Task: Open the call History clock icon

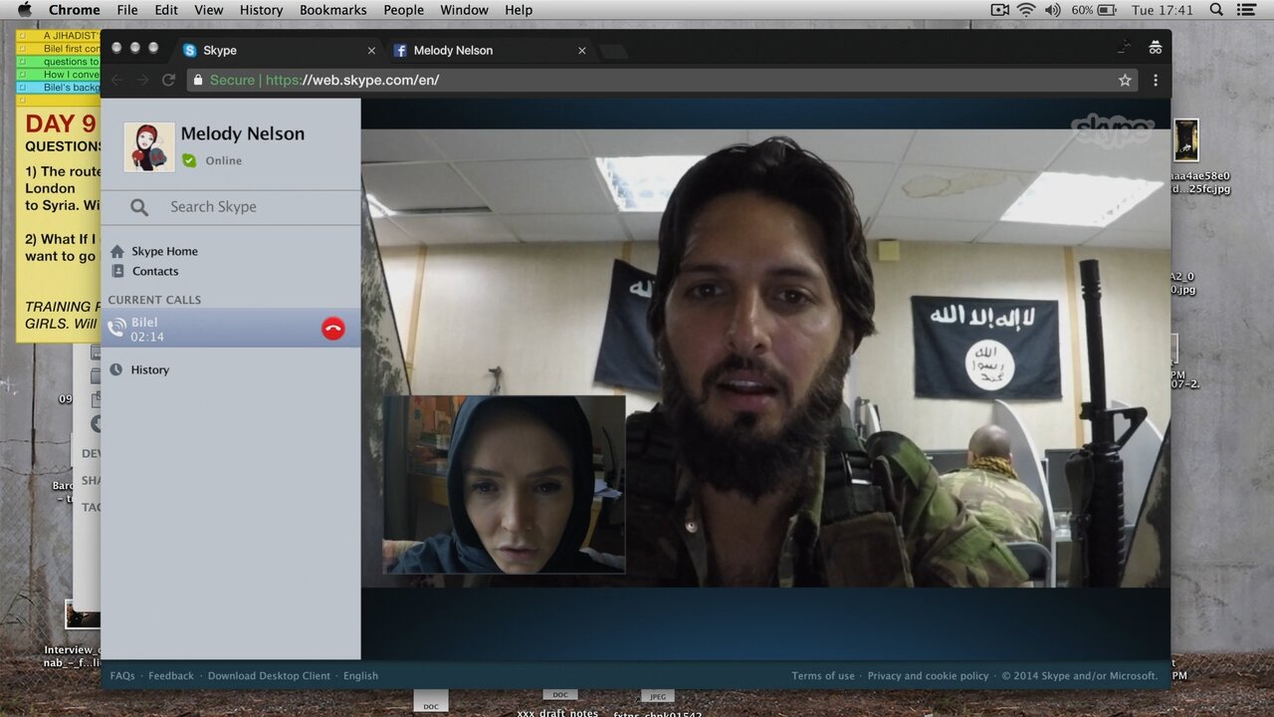Action: (x=116, y=369)
